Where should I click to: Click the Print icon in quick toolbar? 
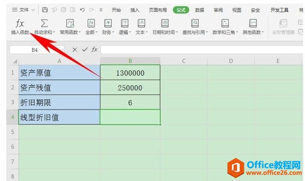[63, 10]
